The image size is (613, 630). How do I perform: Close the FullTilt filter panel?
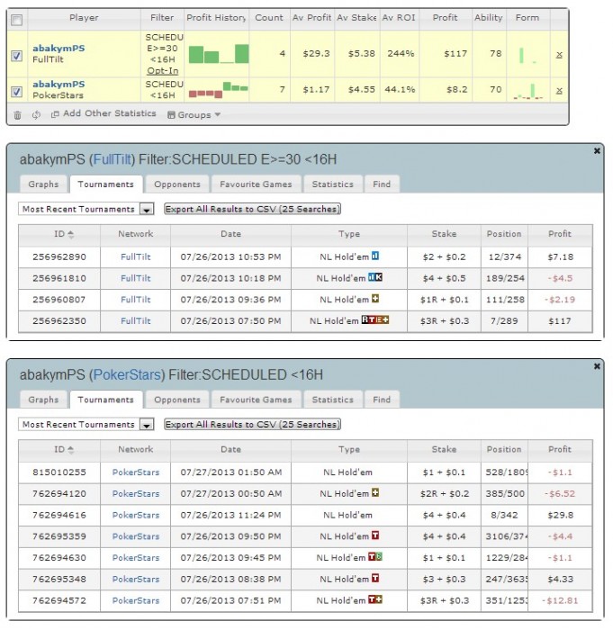point(597,150)
